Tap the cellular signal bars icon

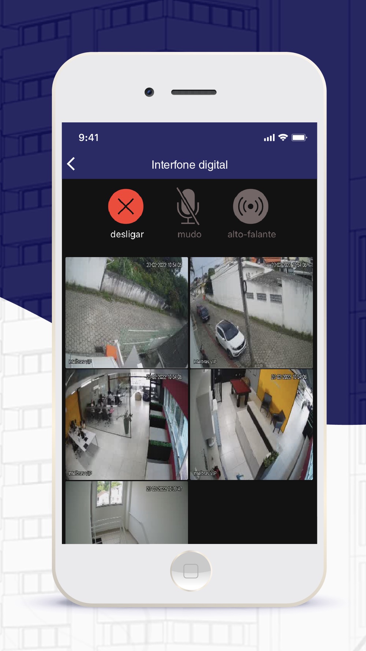[x=269, y=138]
